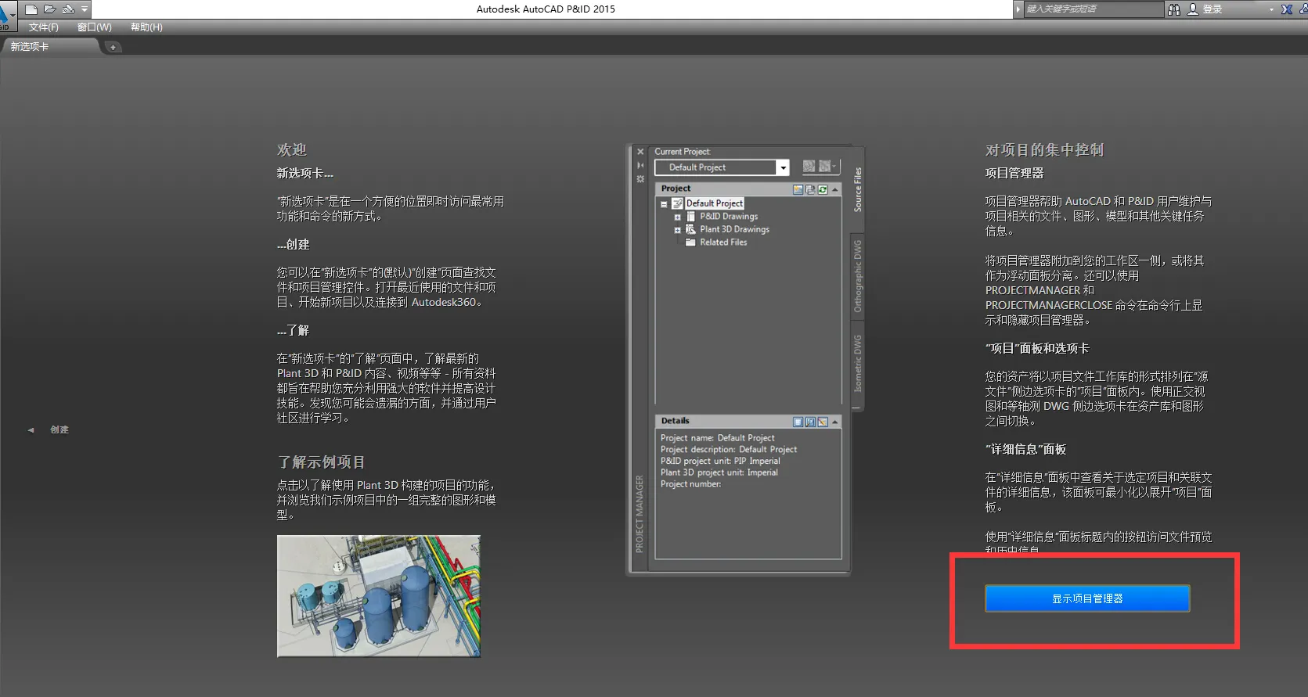The width and height of the screenshot is (1308, 697).
Task: Toggle auto-hide on Project Manager palette
Action: pyautogui.click(x=640, y=165)
